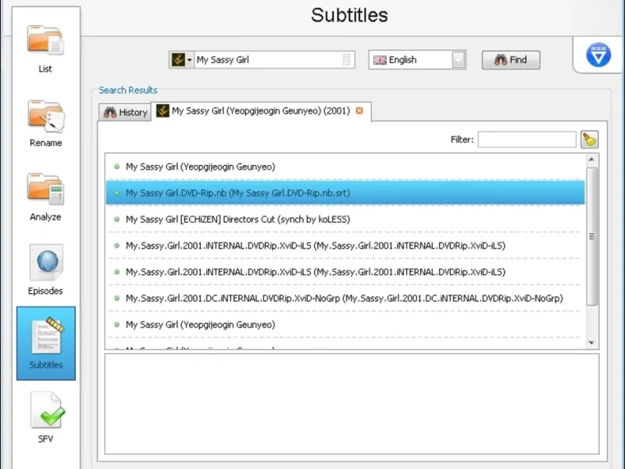Image resolution: width=625 pixels, height=469 pixels.
Task: Select the Subtitles panel icon
Action: pyautogui.click(x=46, y=343)
